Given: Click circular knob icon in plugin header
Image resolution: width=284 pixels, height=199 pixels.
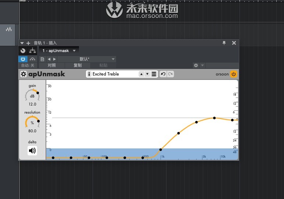Looking at the screenshot, I should click(x=23, y=51).
